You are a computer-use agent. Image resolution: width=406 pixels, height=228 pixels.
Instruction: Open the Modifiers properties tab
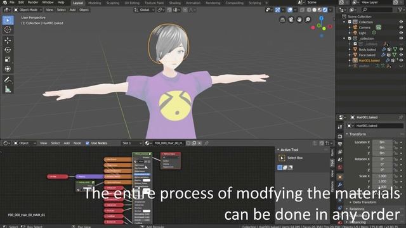click(x=340, y=185)
